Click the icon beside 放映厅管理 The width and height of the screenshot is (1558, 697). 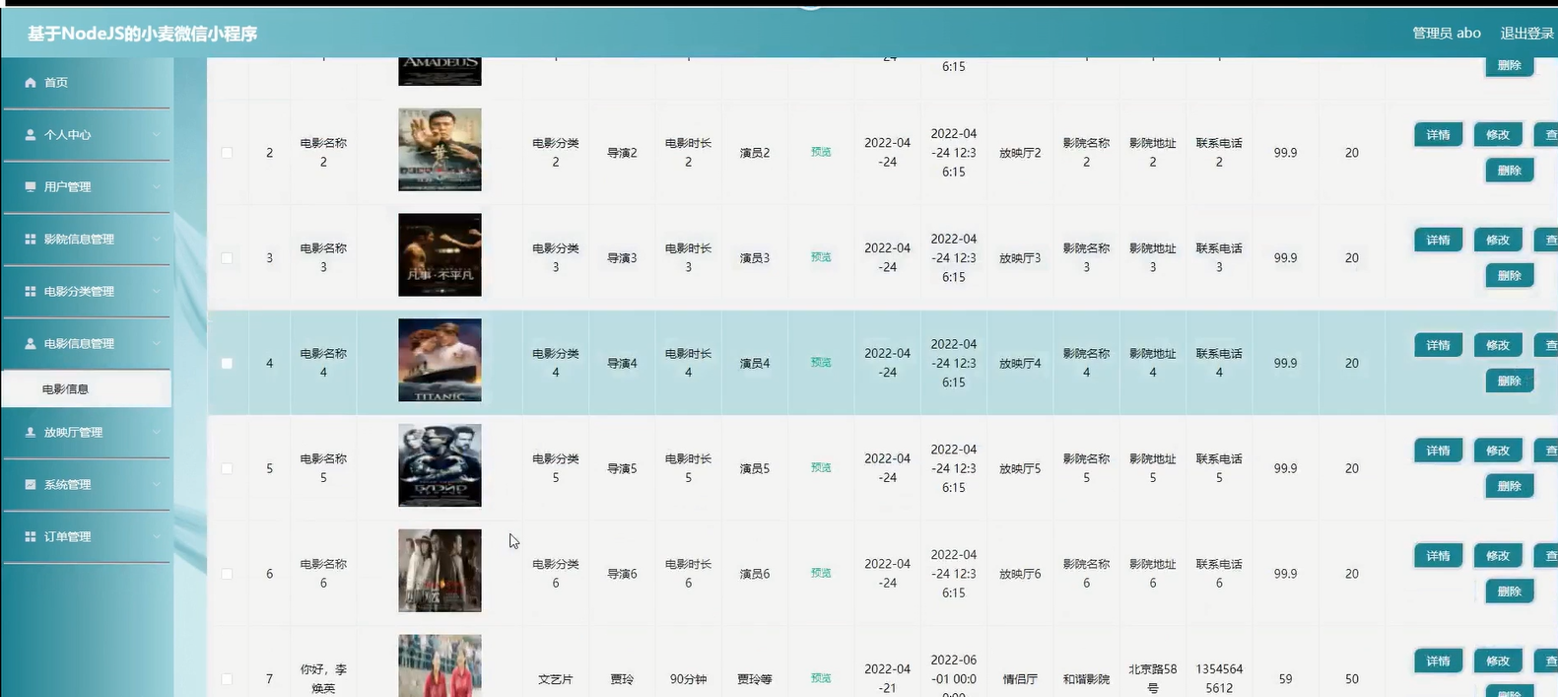click(x=31, y=433)
